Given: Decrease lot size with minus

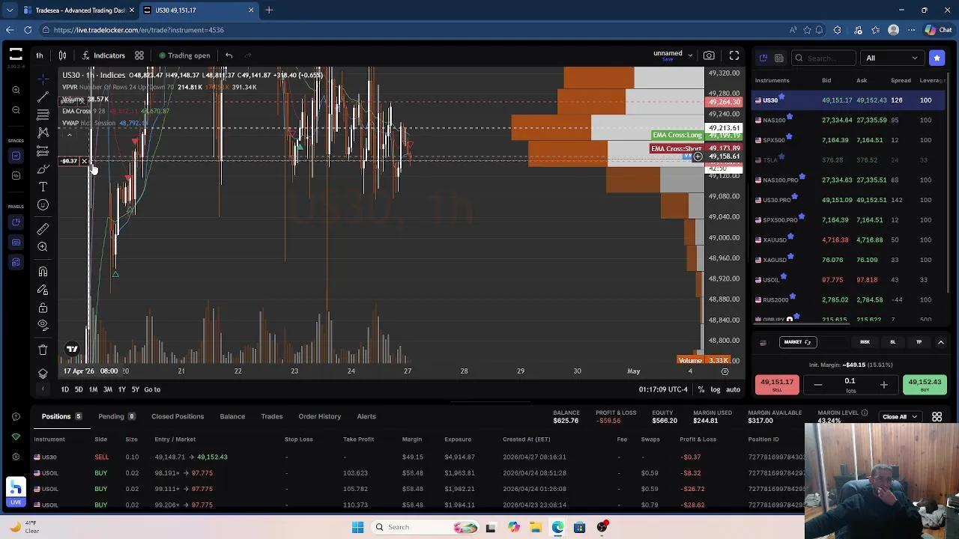Looking at the screenshot, I should 818,385.
